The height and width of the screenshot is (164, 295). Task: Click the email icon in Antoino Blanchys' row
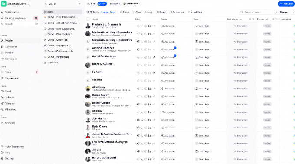[x=138, y=49]
